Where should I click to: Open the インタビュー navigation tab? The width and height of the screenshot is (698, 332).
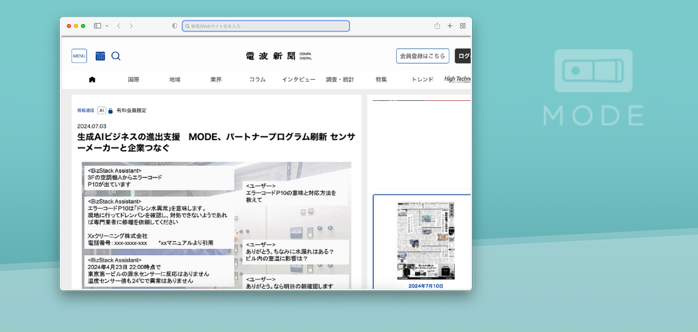point(298,80)
